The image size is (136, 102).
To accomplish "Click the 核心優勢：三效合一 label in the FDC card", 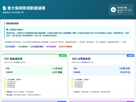I will 15,80.
